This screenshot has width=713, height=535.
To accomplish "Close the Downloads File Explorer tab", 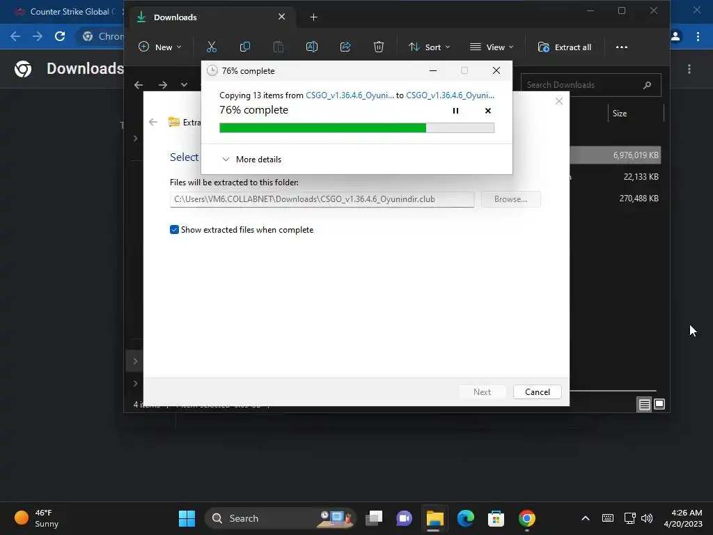I will 282,17.
